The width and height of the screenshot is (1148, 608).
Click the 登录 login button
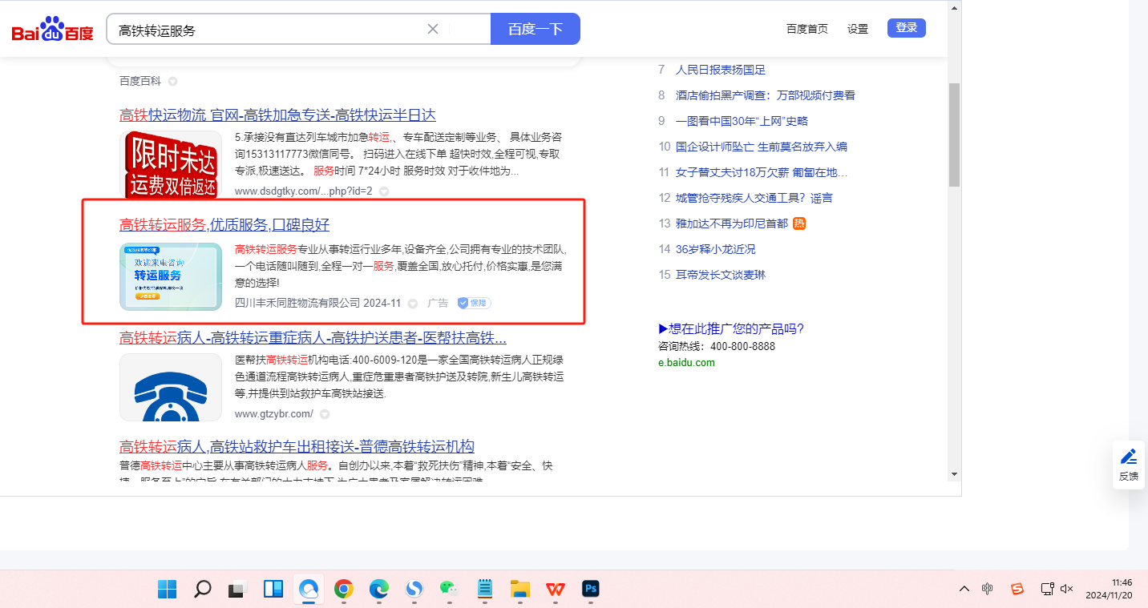click(906, 28)
